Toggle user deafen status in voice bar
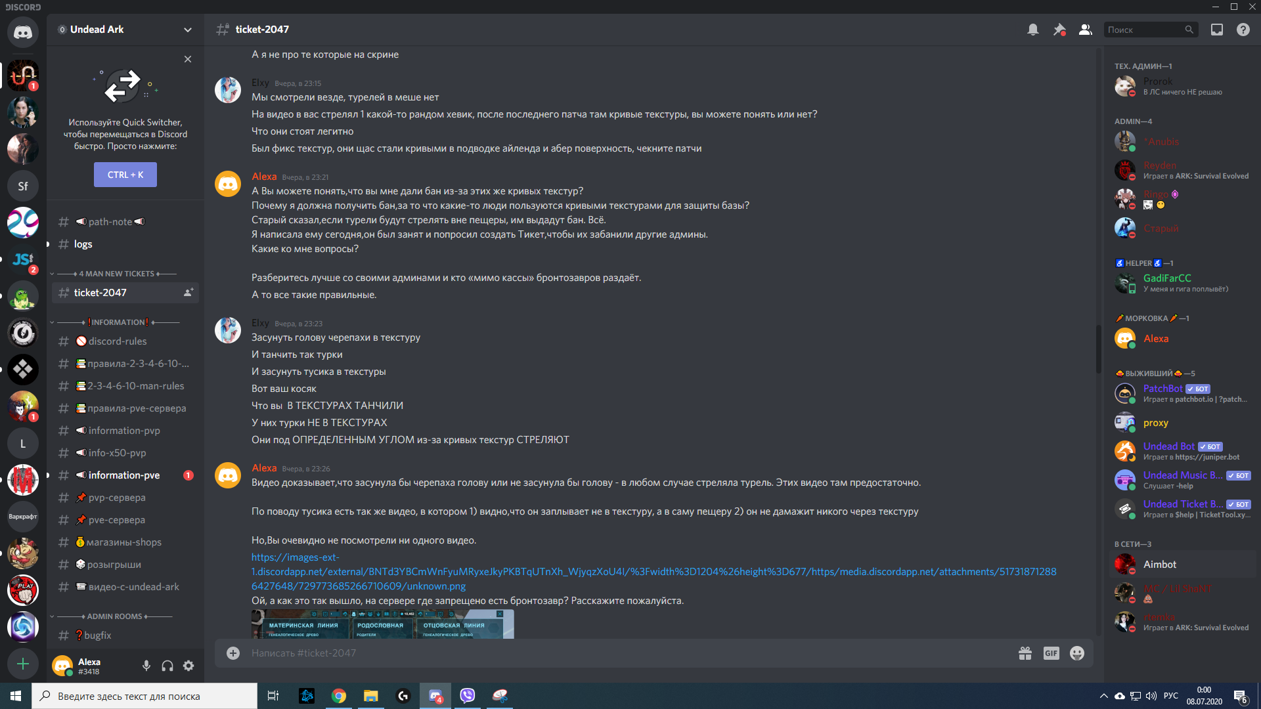 pyautogui.click(x=168, y=666)
